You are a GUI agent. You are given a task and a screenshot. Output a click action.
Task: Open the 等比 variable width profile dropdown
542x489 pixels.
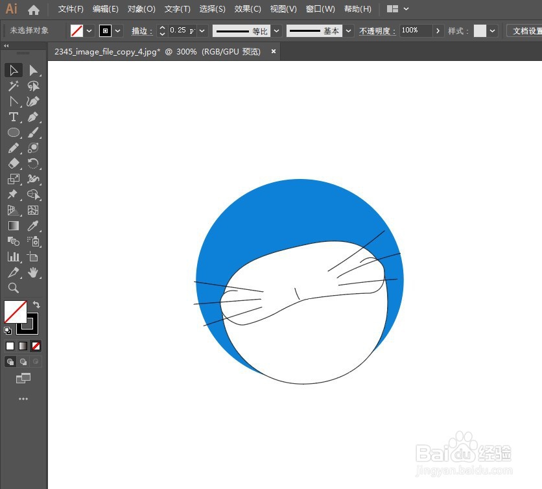(x=277, y=30)
